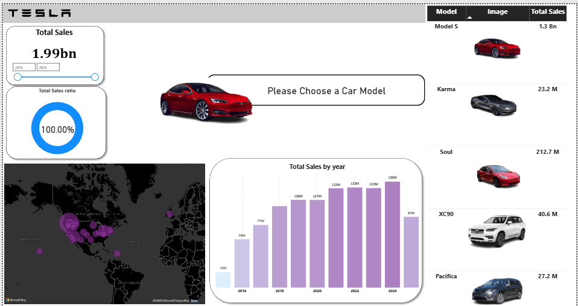The height and width of the screenshot is (306, 578).
Task: Click the purple bubble in the Caribbean
Action: point(117,253)
